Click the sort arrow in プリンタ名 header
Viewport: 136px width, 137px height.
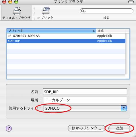click(94, 31)
